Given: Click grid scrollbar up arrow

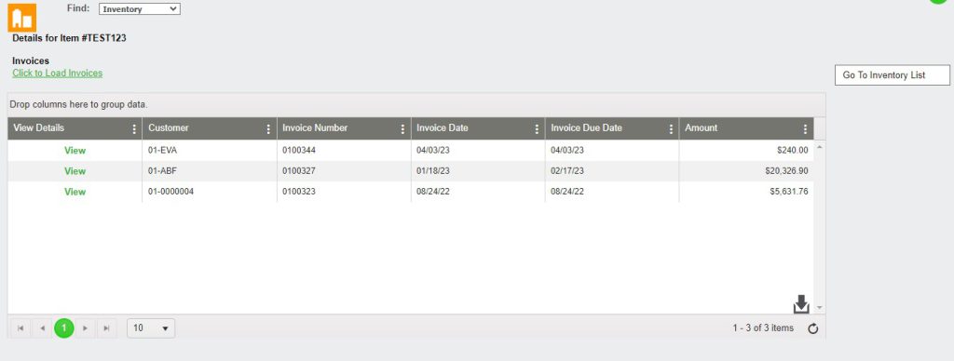Looking at the screenshot, I should point(819,147).
